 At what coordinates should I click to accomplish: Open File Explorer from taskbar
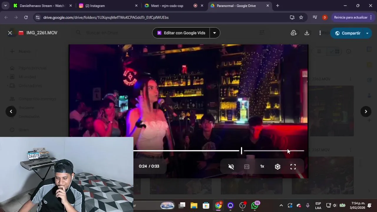[x=194, y=206]
